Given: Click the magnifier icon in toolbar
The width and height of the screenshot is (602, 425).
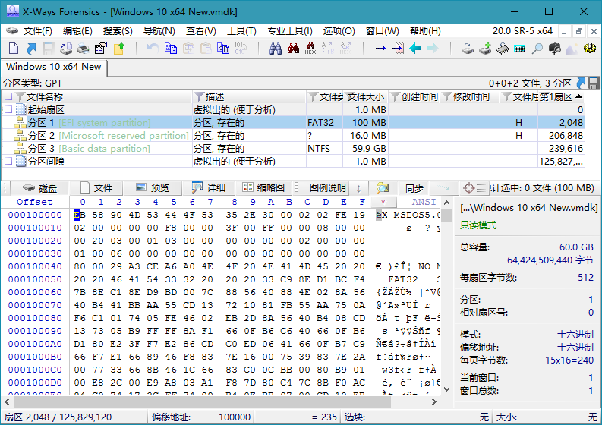Looking at the screenshot, I should pos(537,49).
